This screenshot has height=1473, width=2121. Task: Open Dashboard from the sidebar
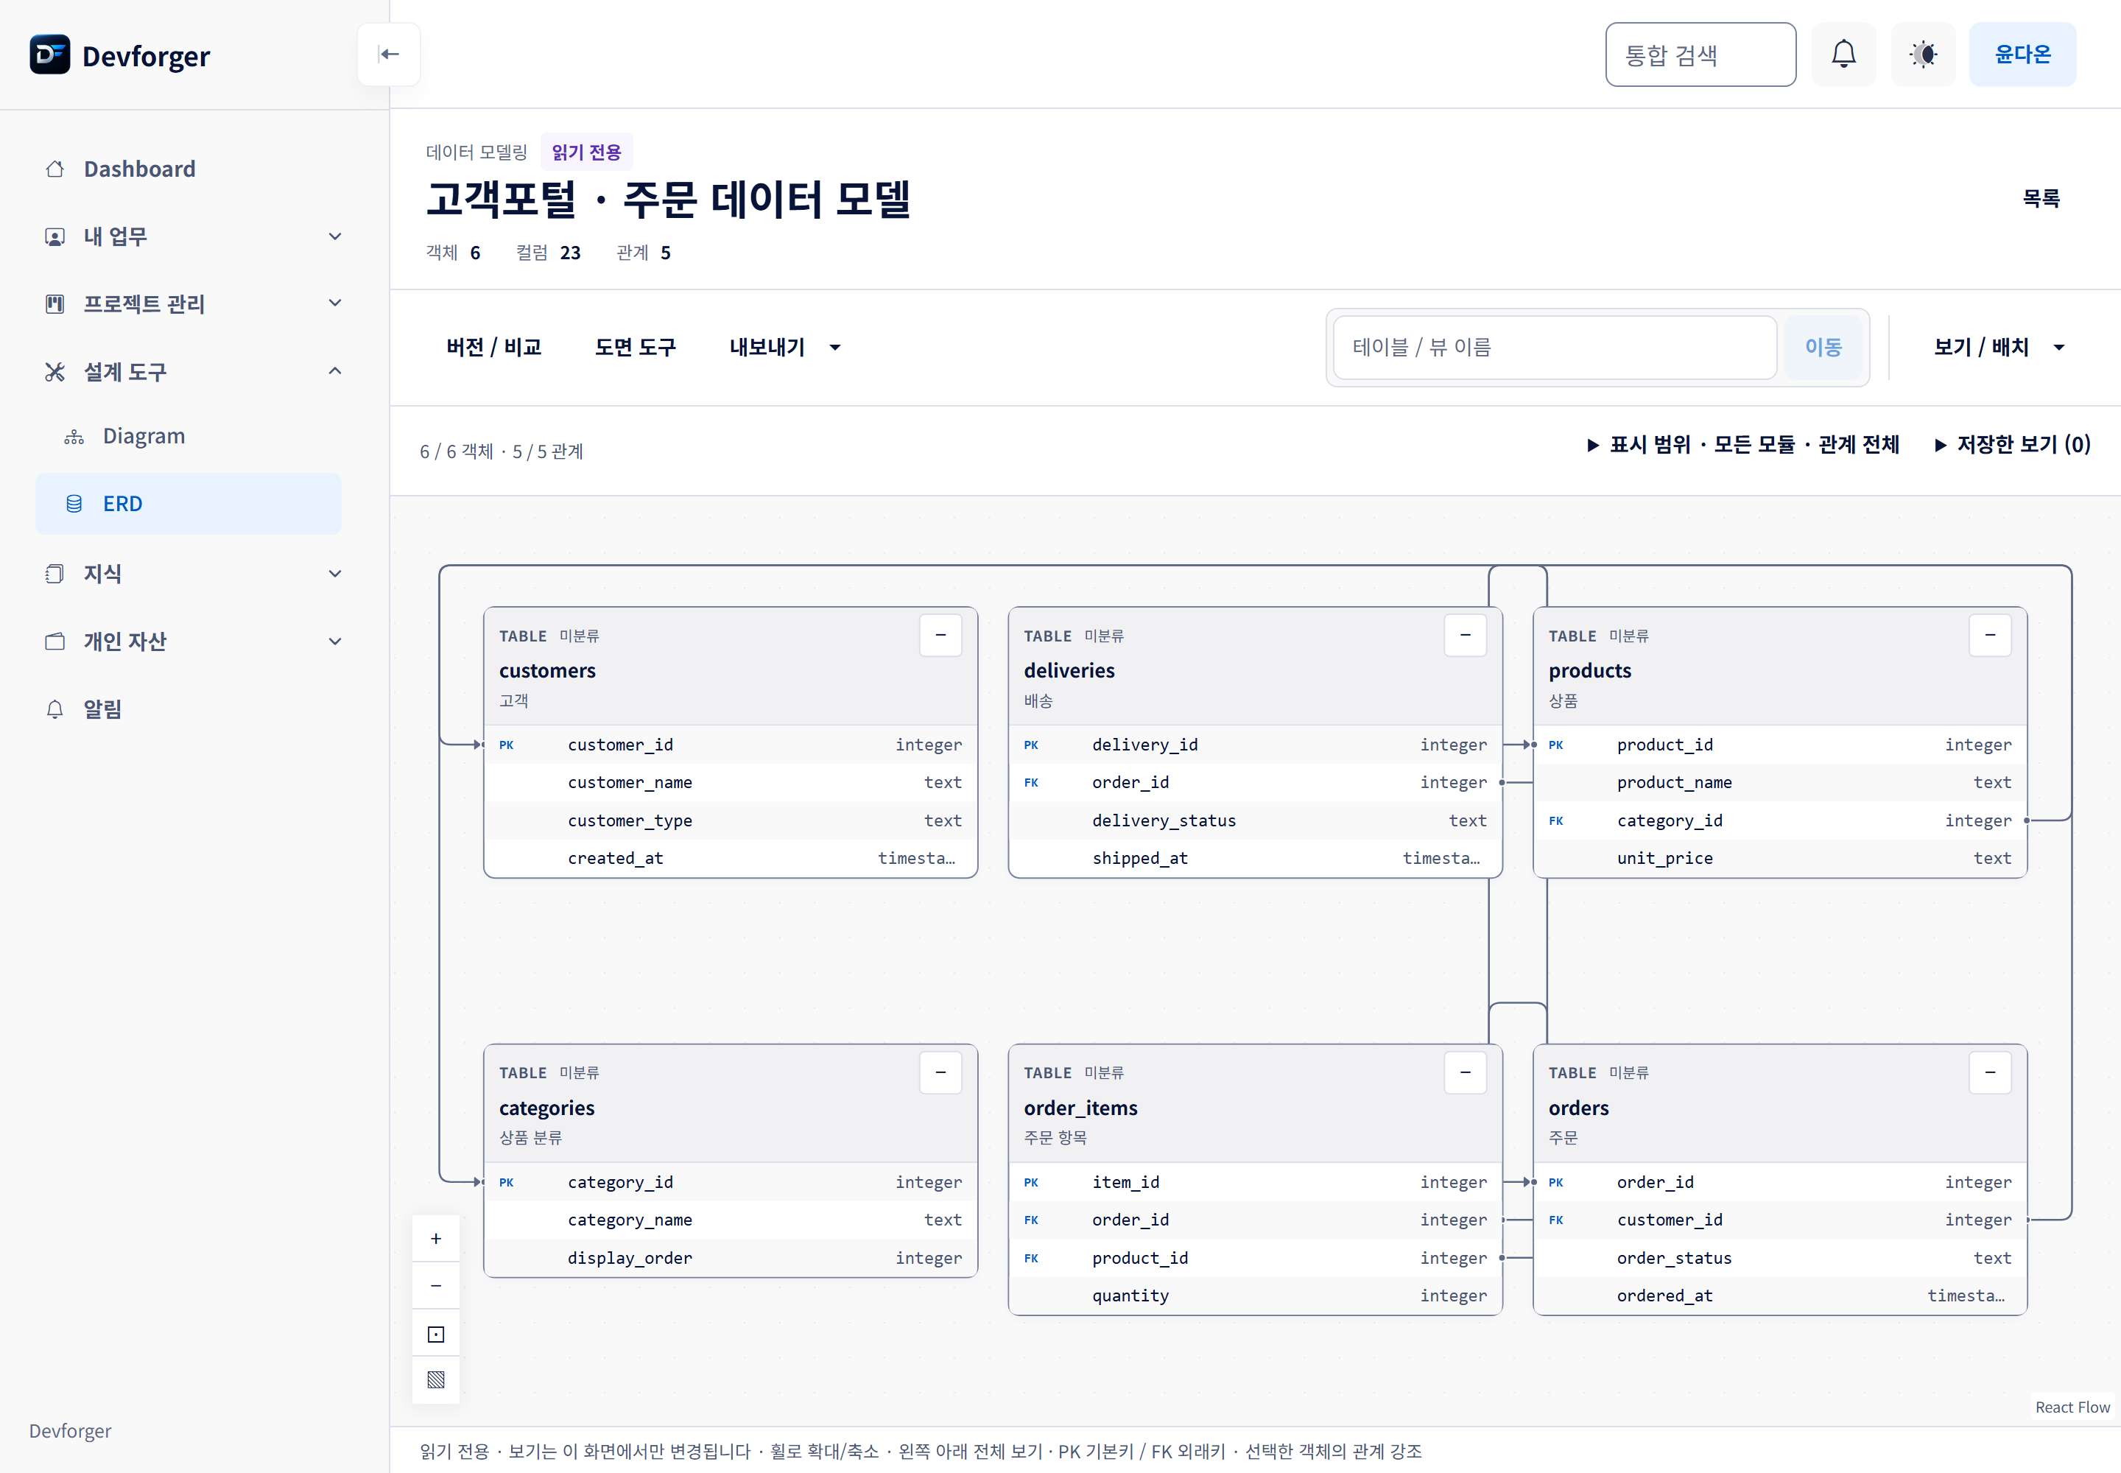pos(189,169)
